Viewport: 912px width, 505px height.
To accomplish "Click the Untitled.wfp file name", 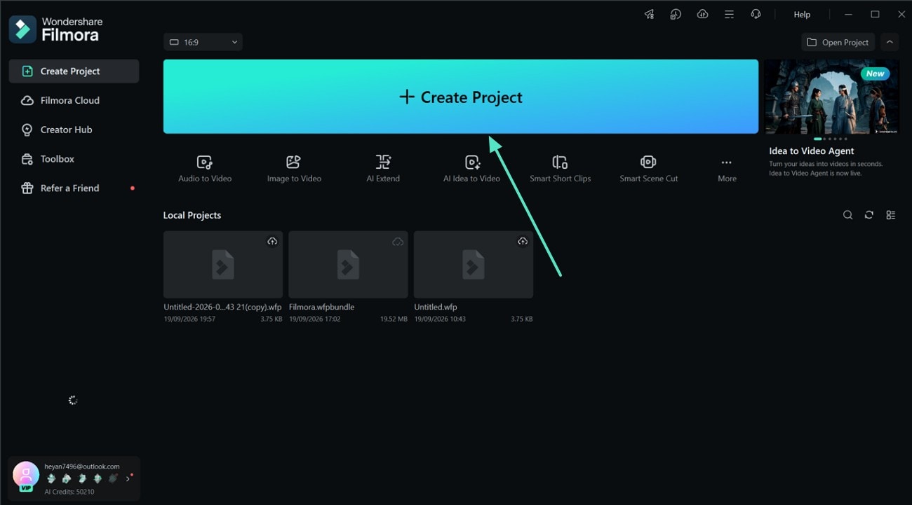I will click(436, 307).
